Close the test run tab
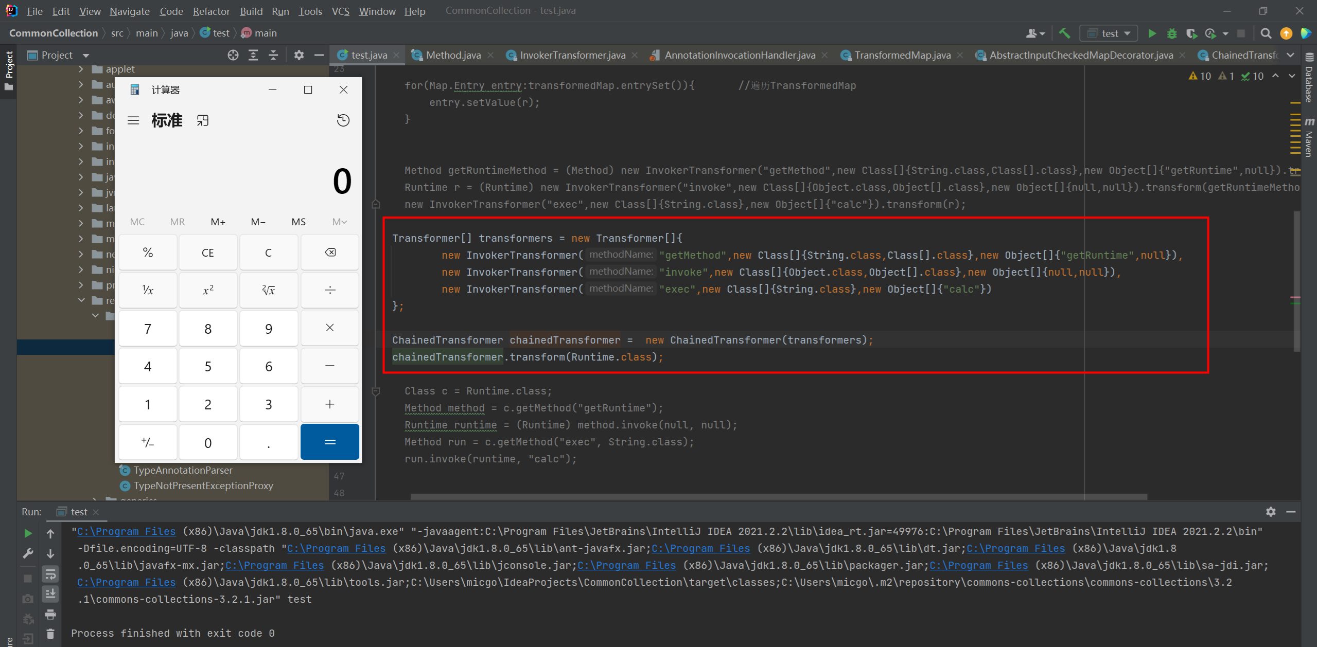This screenshot has width=1317, height=647. click(x=96, y=512)
